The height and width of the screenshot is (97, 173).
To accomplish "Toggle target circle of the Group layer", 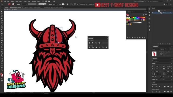I will [x=170, y=13].
